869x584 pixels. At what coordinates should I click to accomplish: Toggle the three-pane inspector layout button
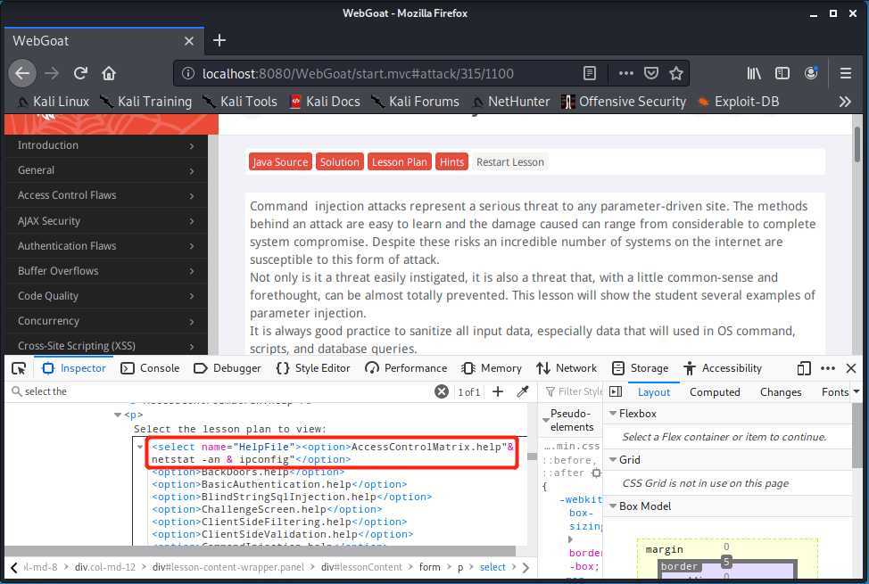click(616, 391)
